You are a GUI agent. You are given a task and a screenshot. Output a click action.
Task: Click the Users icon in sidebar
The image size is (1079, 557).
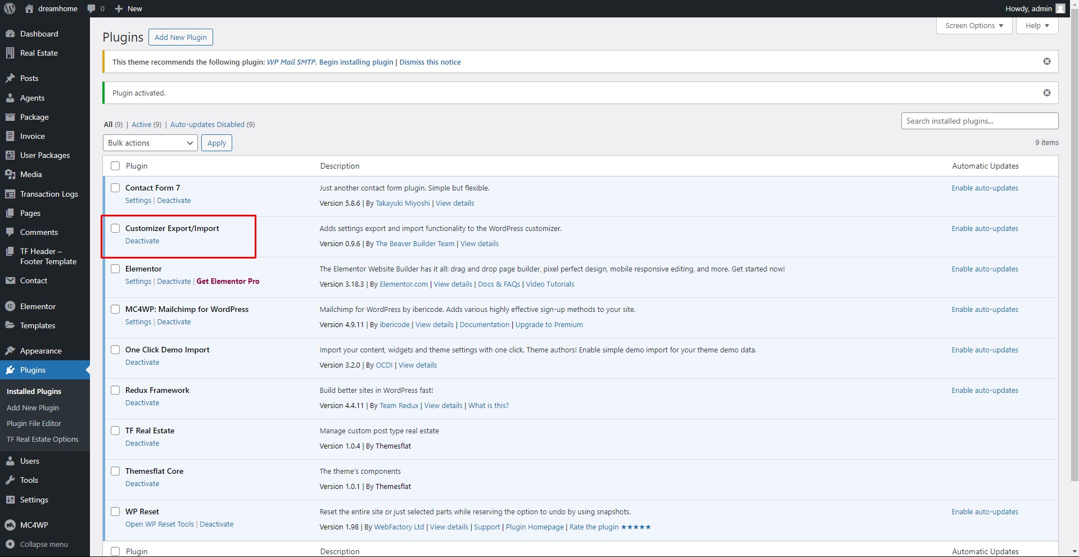(10, 461)
